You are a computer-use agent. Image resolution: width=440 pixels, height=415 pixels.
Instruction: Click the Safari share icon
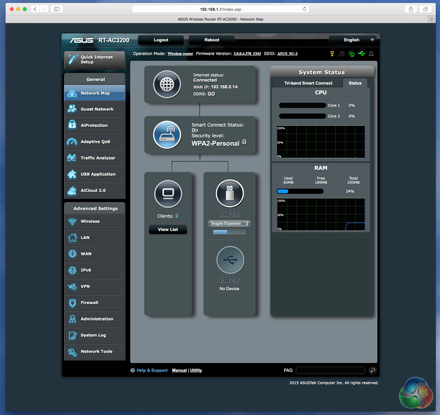click(411, 9)
